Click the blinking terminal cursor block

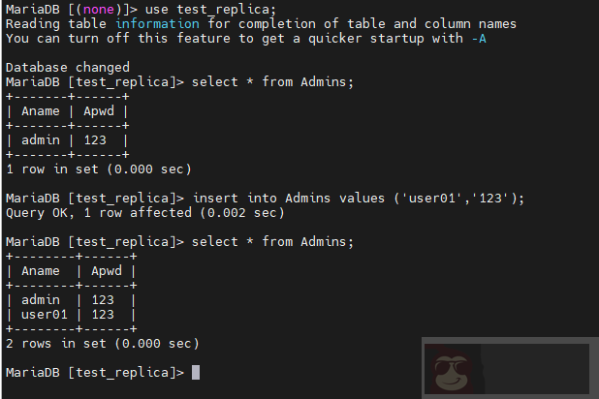pyautogui.click(x=196, y=372)
